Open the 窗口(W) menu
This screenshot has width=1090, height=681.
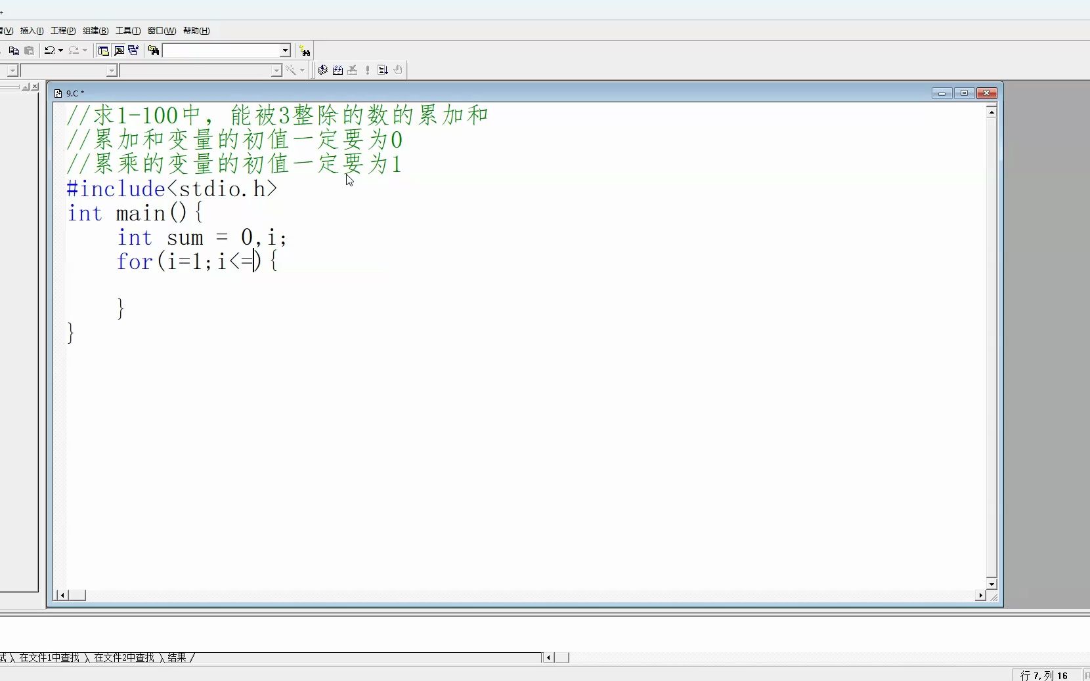click(162, 31)
